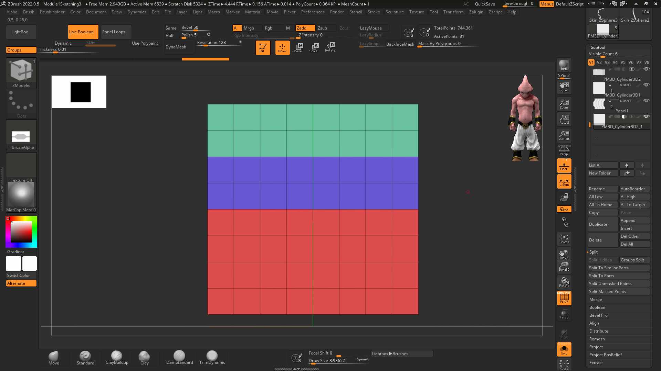This screenshot has width=661, height=371.
Task: Click the Frame view icon
Action: pos(564,239)
